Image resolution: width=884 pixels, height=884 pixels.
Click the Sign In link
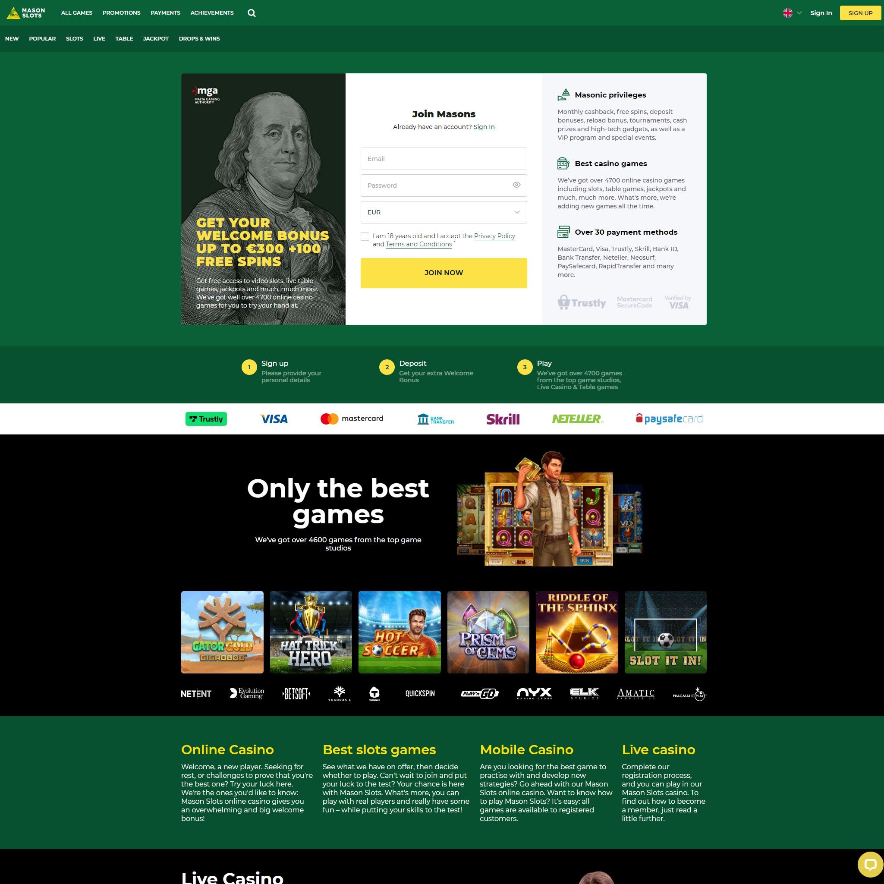[x=821, y=13]
